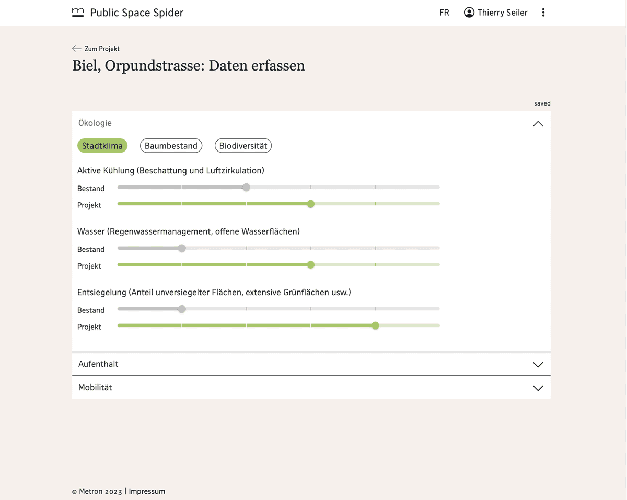Click Entsiegelung Projekt slider handle
Screen dimensions: 627x500
coord(375,325)
